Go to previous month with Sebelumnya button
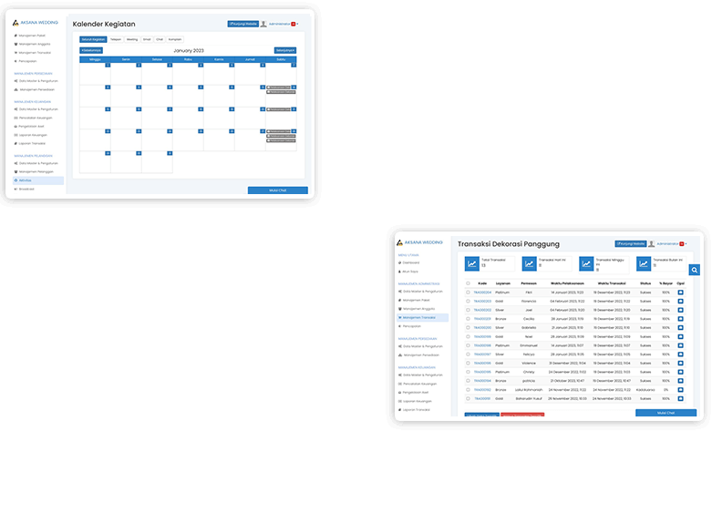 91,50
